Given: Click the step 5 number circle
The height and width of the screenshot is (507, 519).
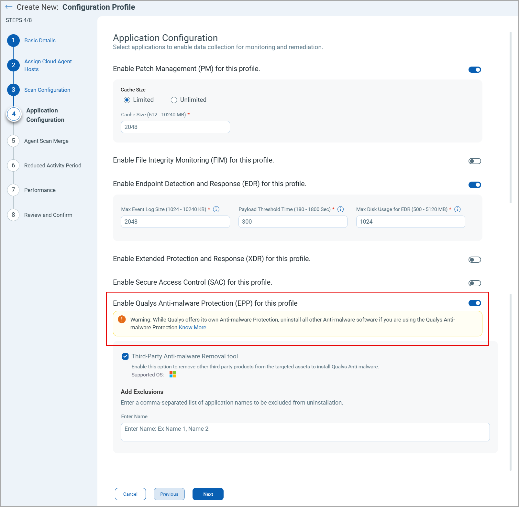Looking at the screenshot, I should (x=13, y=141).
